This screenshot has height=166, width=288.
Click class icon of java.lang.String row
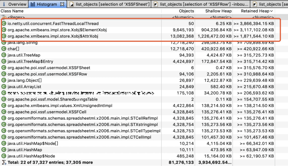point(4,42)
